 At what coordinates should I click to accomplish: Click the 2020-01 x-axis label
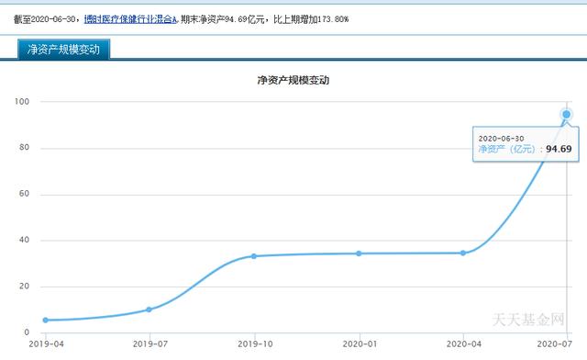coord(360,343)
